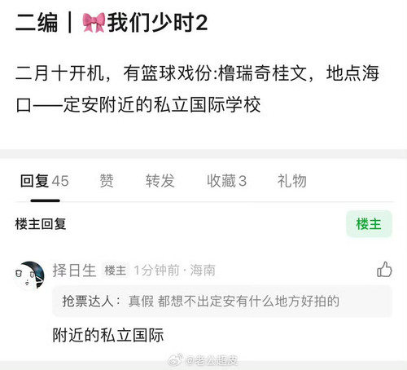Click the 楼主回复 section heading
Screen dimensions: 407x370
[x=41, y=224]
